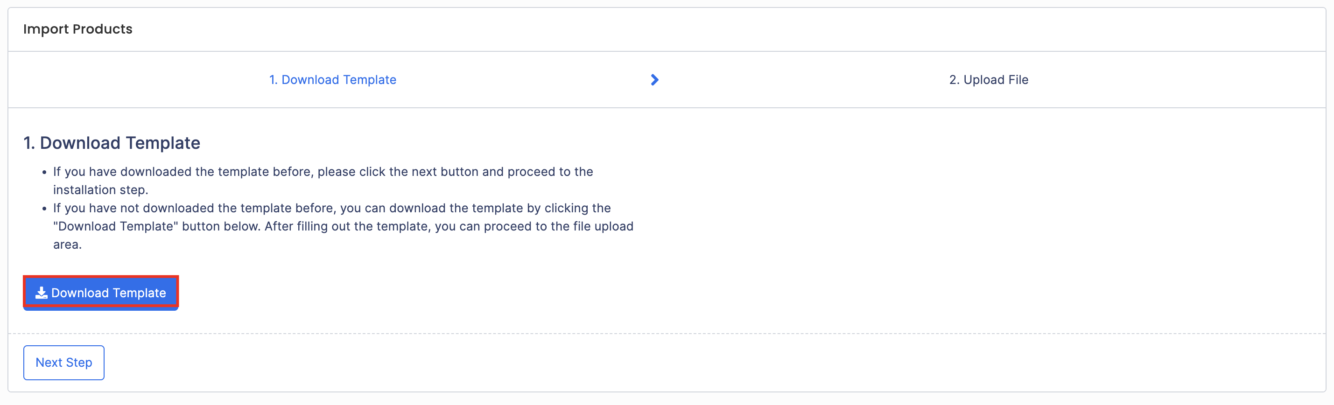Click the bullet dot of second instruction
The width and height of the screenshot is (1334, 405).
[44, 209]
